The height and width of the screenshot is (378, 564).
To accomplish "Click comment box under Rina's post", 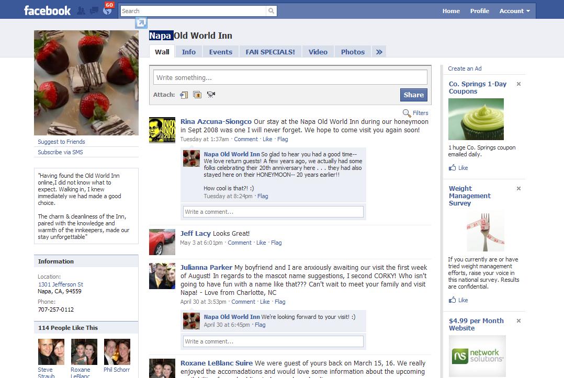I will point(273,212).
